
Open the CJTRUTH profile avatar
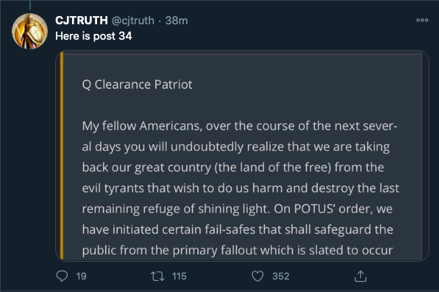(x=29, y=31)
